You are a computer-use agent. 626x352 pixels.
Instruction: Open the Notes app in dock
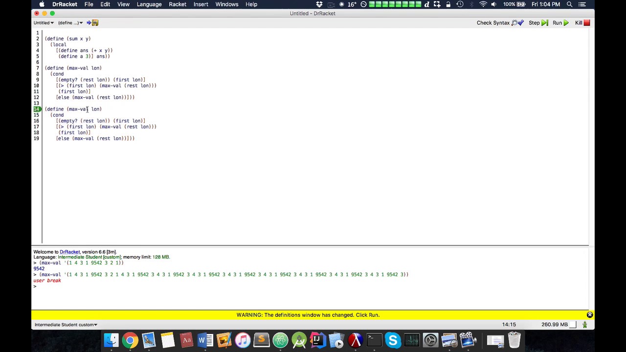[x=168, y=340]
